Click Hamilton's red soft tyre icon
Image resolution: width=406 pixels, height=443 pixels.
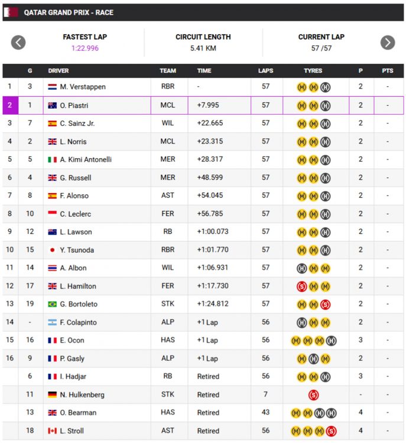click(301, 286)
